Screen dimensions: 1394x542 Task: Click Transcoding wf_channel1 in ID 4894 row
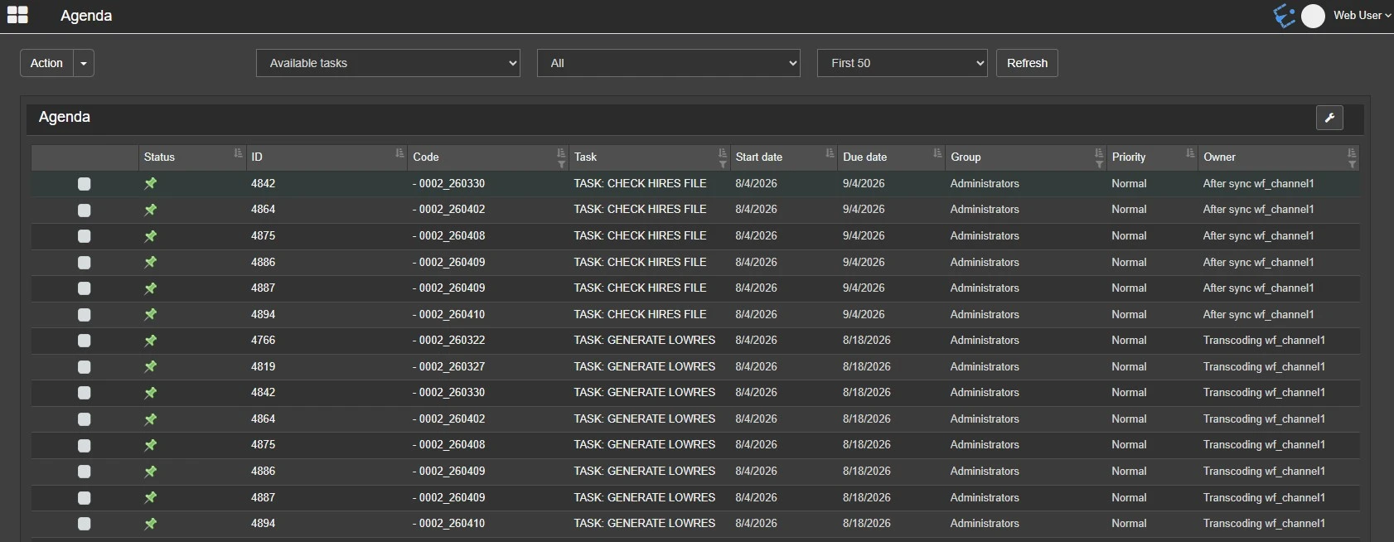point(1264,524)
